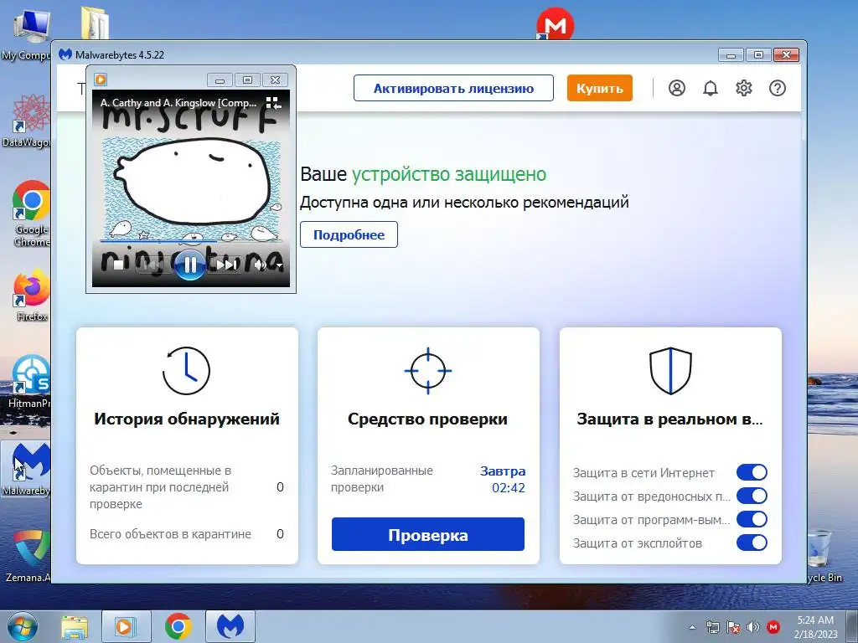Click the Активировать лицензию button
The height and width of the screenshot is (643, 858).
pyautogui.click(x=453, y=88)
